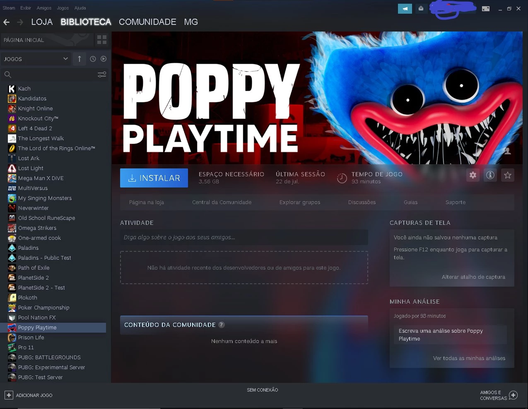The image size is (528, 409).
Task: Open the BIBLIOTECA section
Action: (x=86, y=22)
